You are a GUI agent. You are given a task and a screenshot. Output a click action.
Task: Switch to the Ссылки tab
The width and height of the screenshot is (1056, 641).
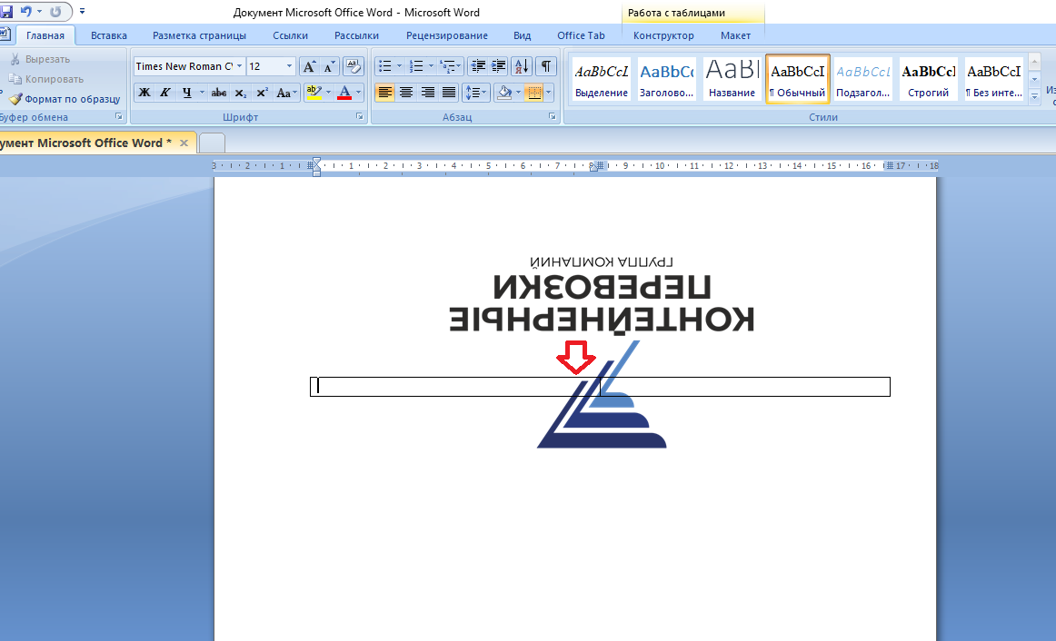(x=290, y=35)
